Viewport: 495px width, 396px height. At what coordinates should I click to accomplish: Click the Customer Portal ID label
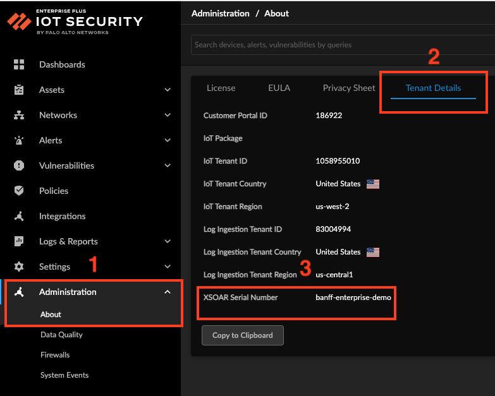coord(235,116)
